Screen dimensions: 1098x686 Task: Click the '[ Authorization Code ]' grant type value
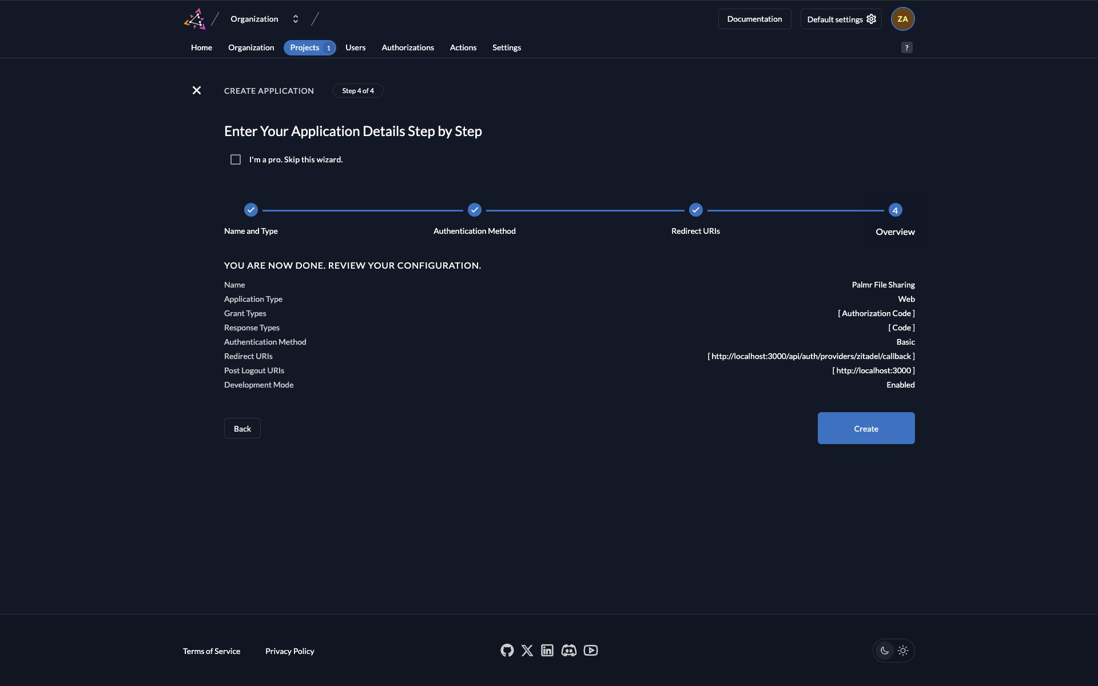876,313
